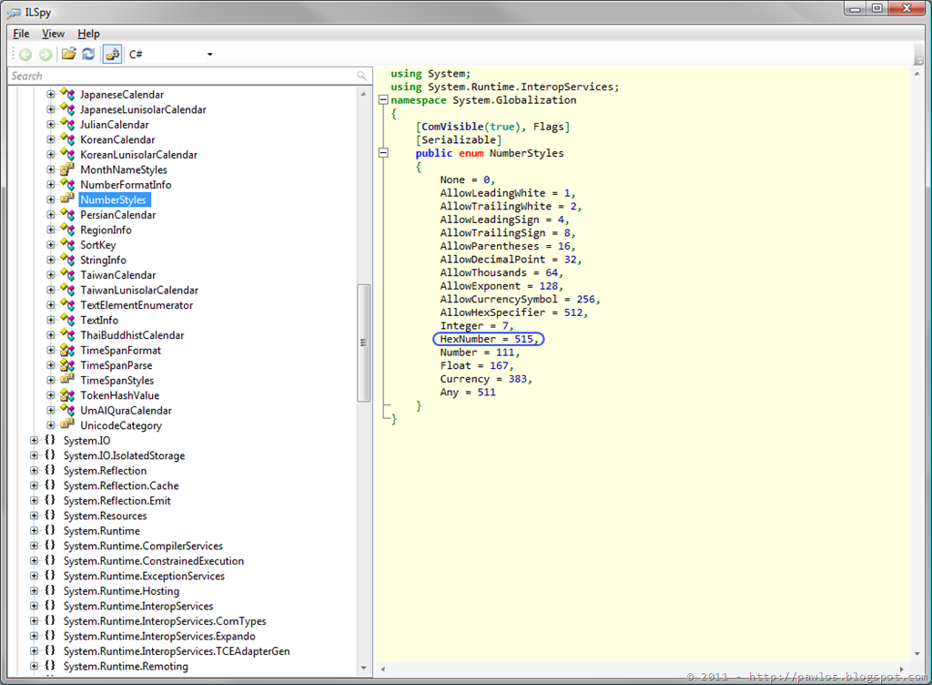Click the JulianCalendar class icon
Screen dimensions: 932x685
[67, 124]
